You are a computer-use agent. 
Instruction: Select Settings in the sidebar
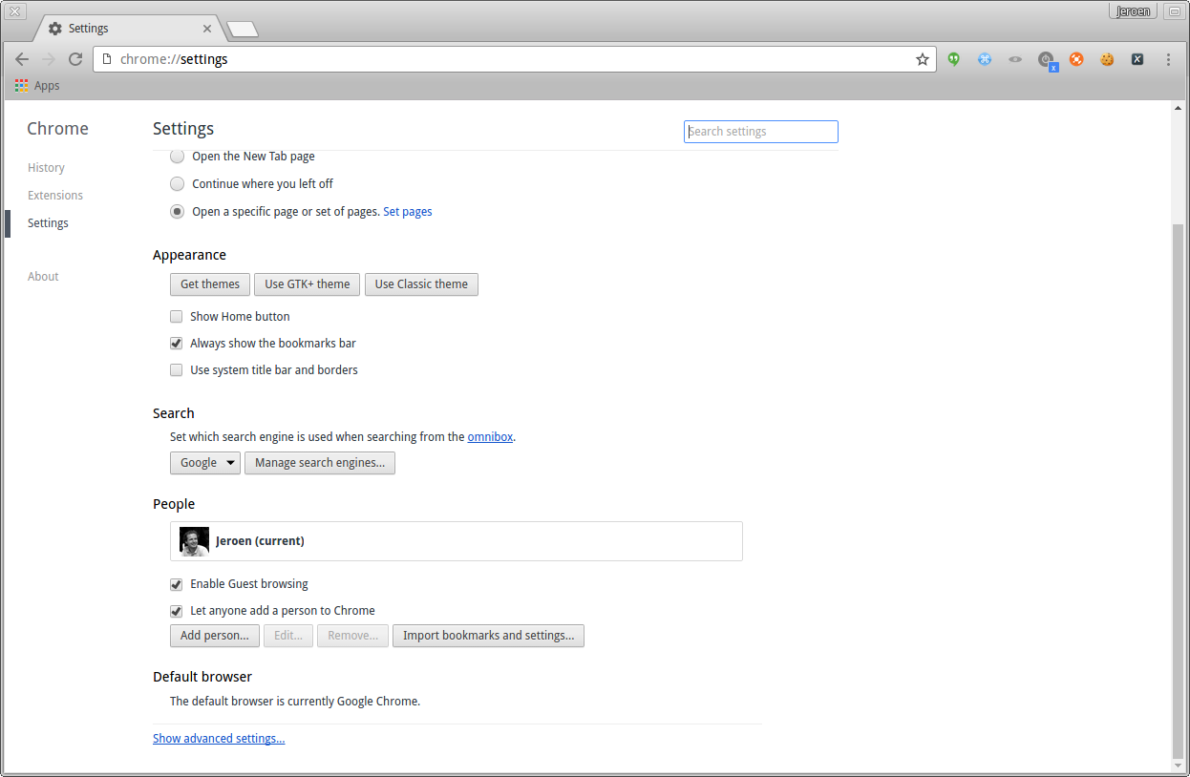click(x=48, y=223)
